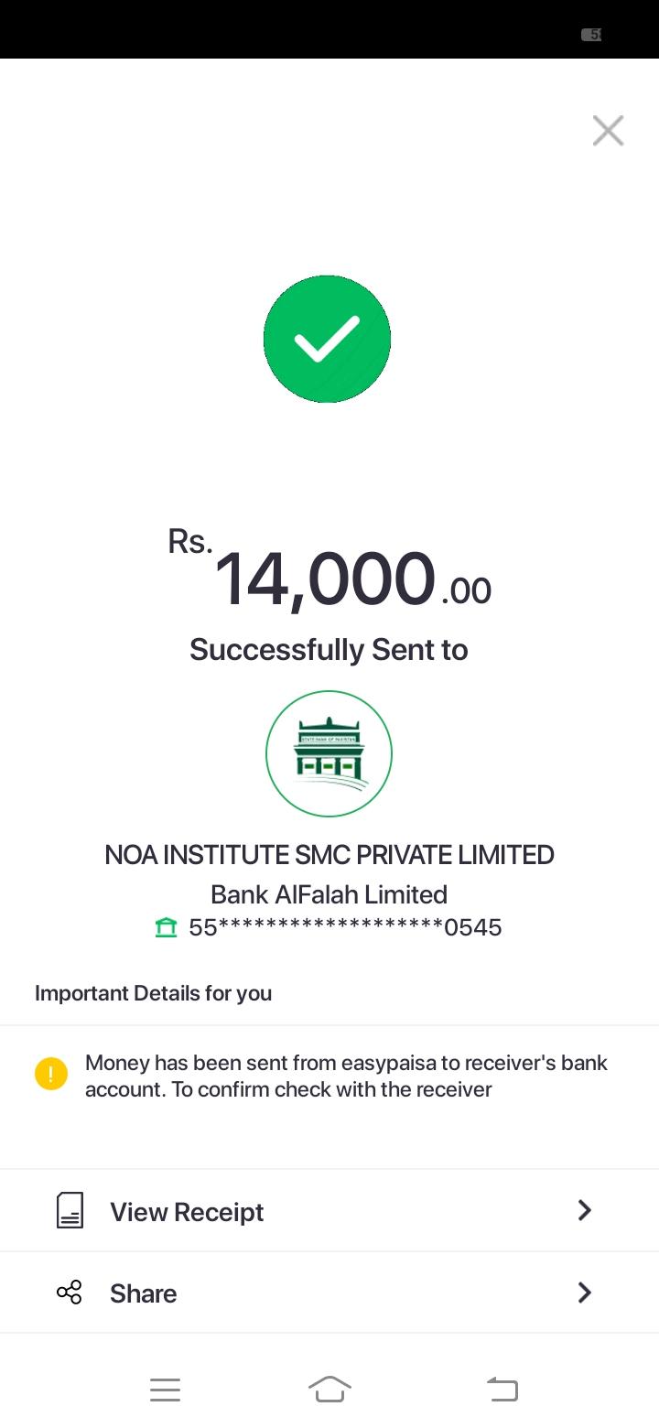Click the share nodes icon
659x1428 pixels.
70,1293
